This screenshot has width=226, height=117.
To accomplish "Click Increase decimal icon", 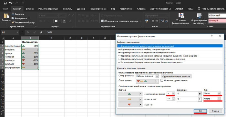I will point(162,21).
